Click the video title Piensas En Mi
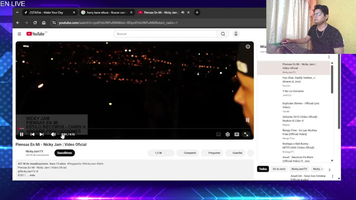This screenshot has width=356, height=200. point(51,144)
